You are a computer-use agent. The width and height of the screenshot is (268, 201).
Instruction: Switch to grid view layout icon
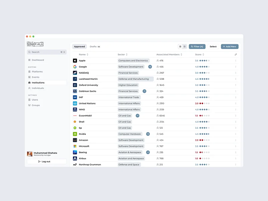[185, 47]
